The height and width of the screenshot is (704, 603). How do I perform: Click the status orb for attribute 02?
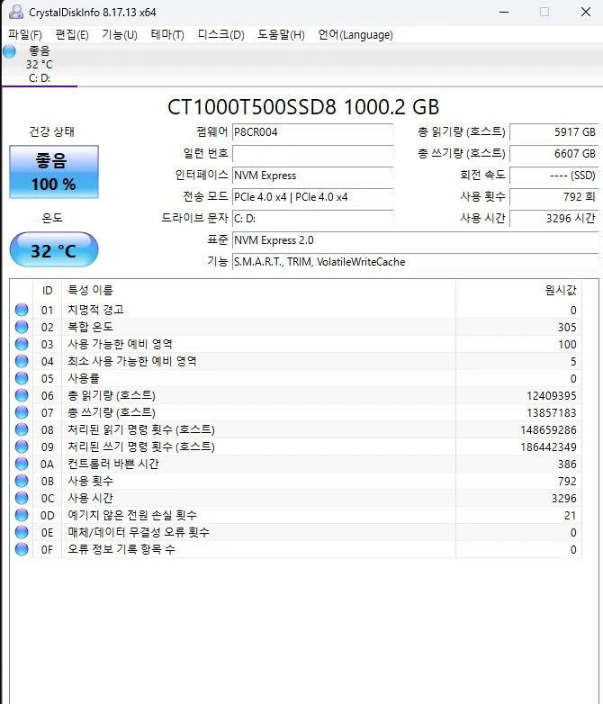[22, 327]
